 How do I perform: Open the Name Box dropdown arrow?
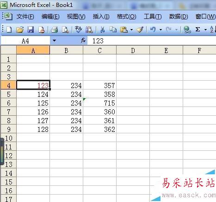(54, 41)
